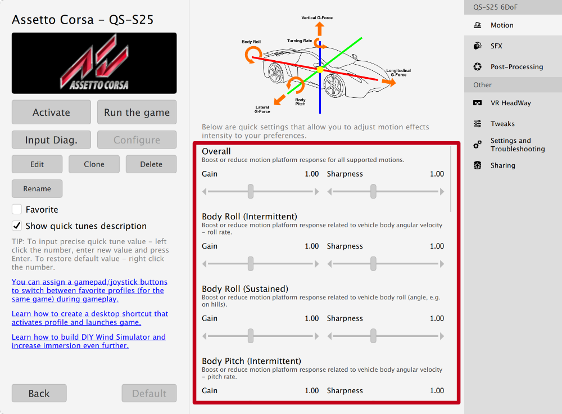562x414 pixels.
Task: Open the DIY Wind Simulator link
Action: point(88,341)
